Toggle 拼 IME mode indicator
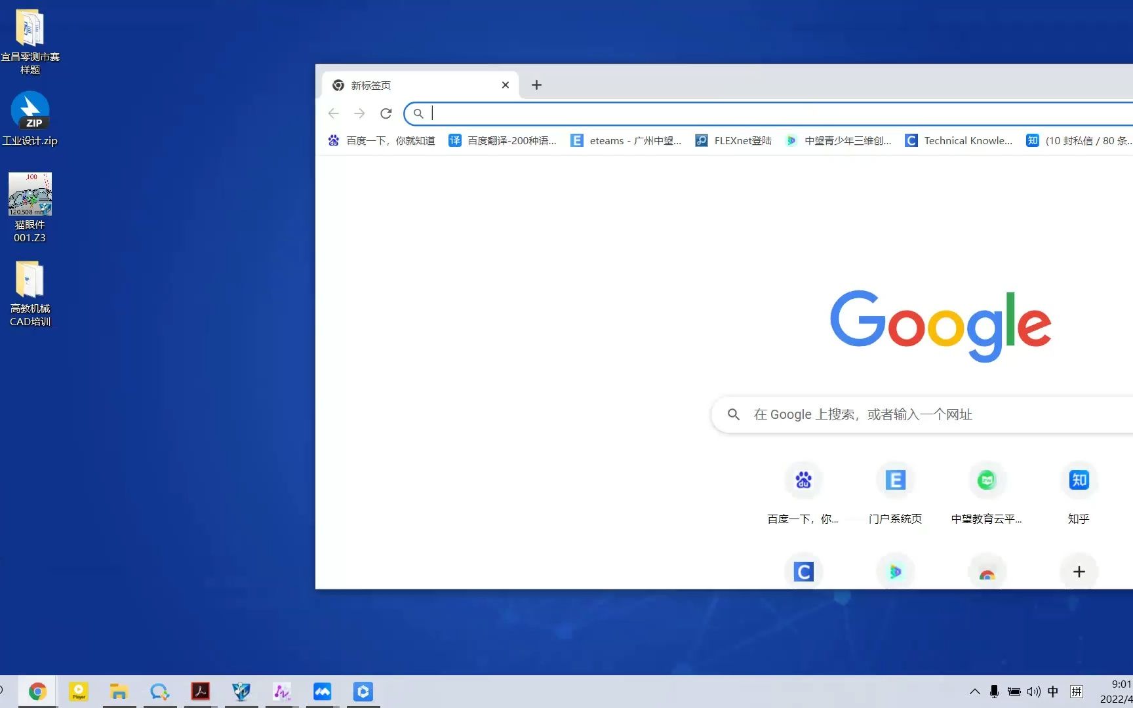 pos(1076,692)
